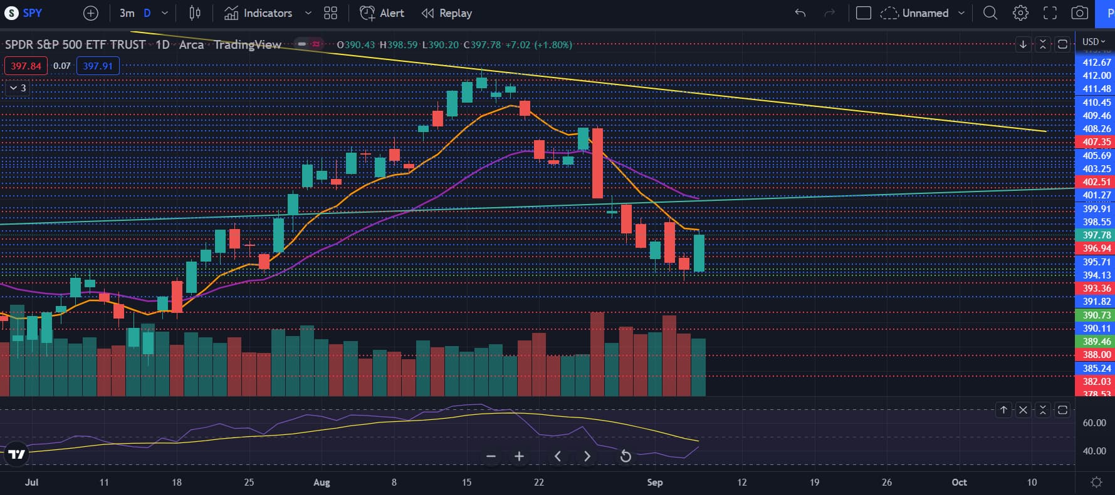Open the candlestick chart type menu

[x=195, y=13]
